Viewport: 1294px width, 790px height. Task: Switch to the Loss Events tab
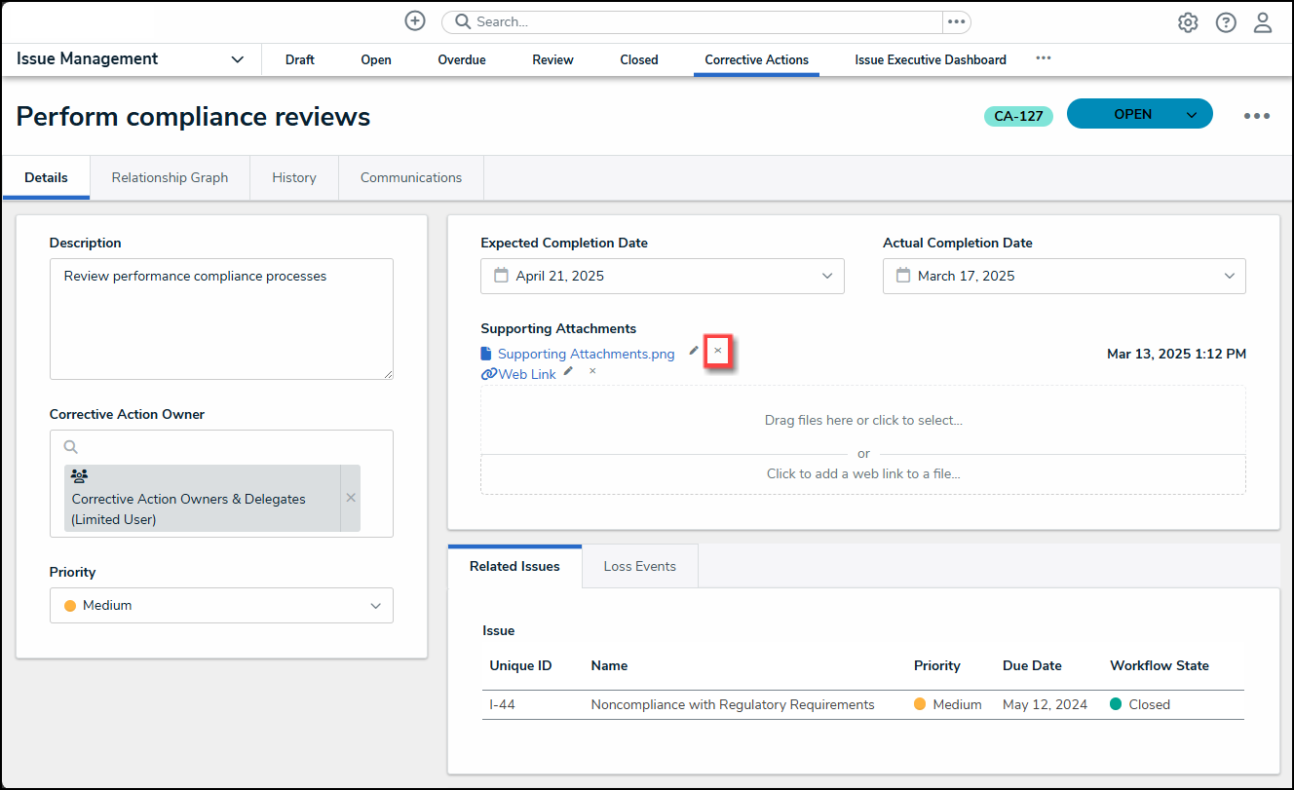pyautogui.click(x=639, y=566)
